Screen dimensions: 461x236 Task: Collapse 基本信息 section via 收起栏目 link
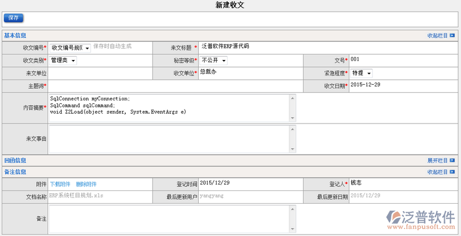click(x=437, y=36)
